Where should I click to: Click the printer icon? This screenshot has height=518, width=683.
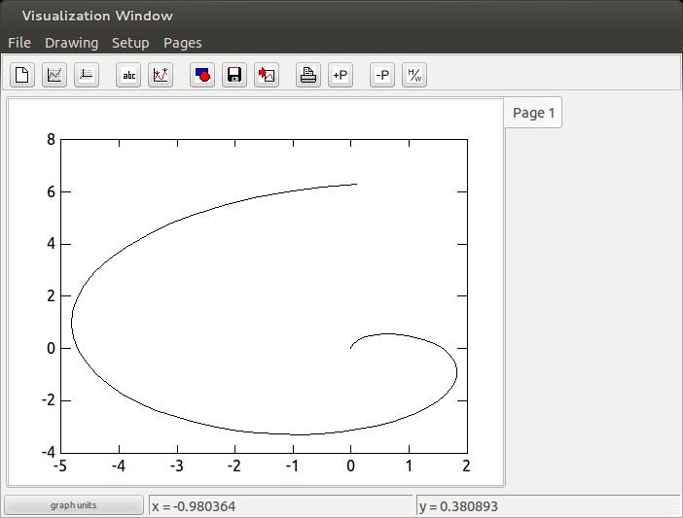click(308, 75)
